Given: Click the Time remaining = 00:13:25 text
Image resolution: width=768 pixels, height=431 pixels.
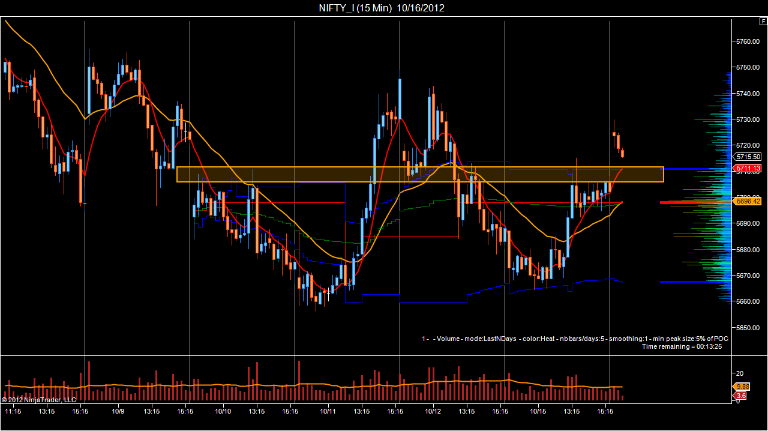Looking at the screenshot, I should point(682,346).
